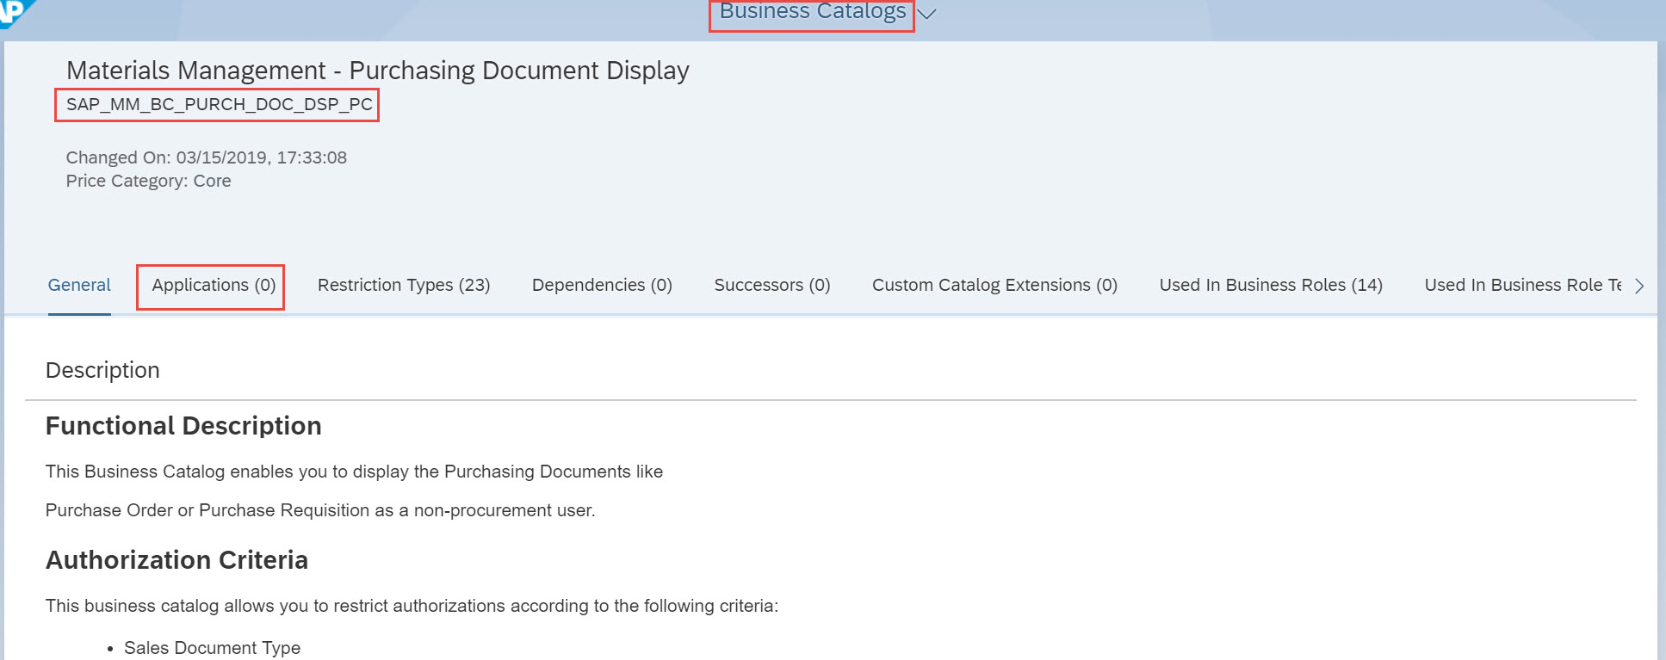Open the Business Catalogs title dropdown arrow
Viewport: 1666px width, 660px height.
coord(926,14)
